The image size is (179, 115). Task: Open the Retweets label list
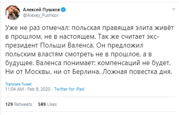(x=23, y=104)
